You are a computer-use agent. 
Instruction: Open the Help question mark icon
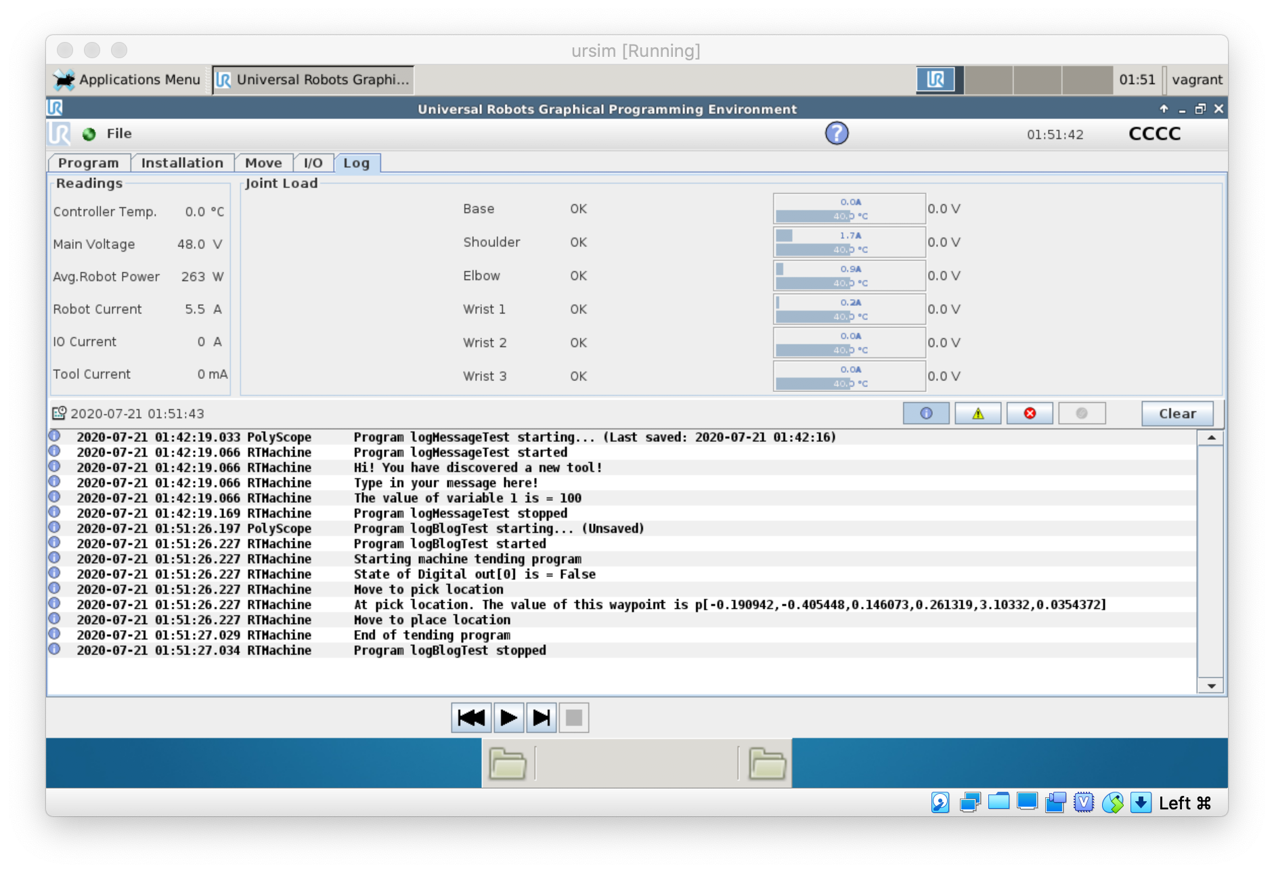tap(837, 133)
